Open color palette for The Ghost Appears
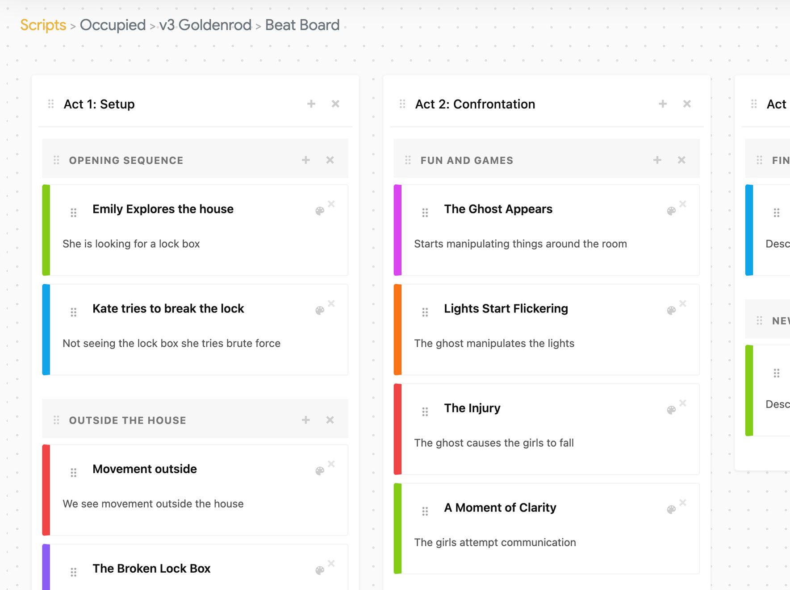This screenshot has height=590, width=790. (x=671, y=211)
